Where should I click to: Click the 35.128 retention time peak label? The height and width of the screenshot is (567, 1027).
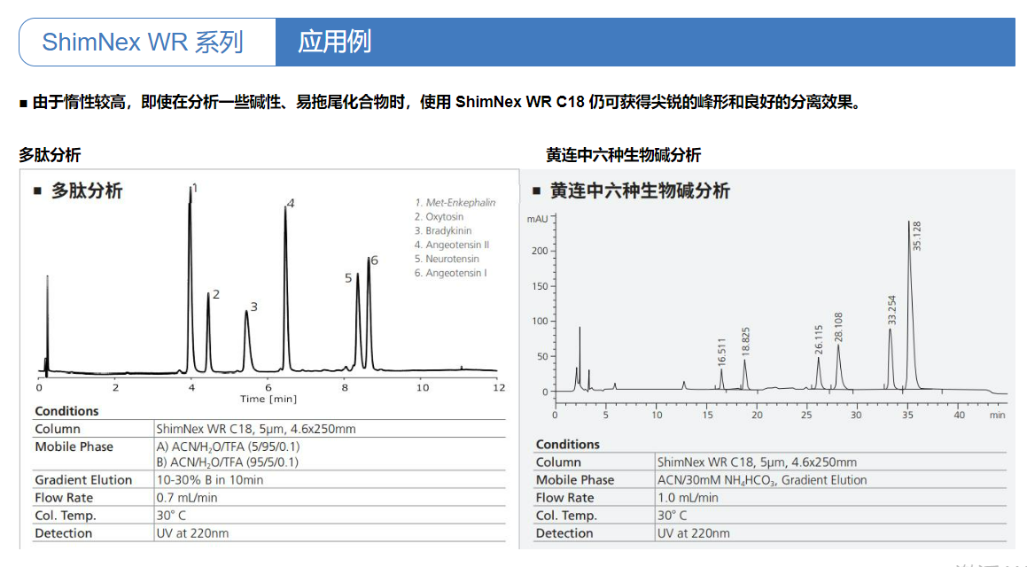click(917, 236)
